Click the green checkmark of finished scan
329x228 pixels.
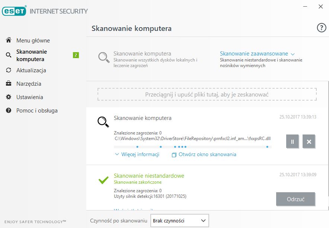click(x=103, y=180)
